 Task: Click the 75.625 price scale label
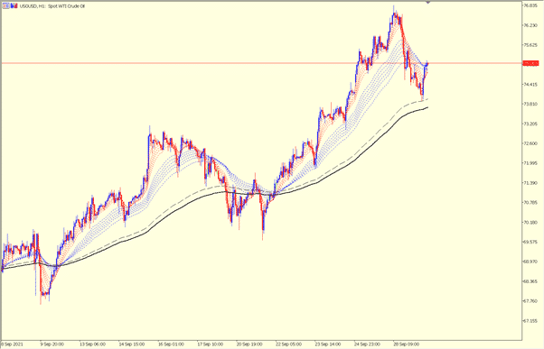point(530,45)
